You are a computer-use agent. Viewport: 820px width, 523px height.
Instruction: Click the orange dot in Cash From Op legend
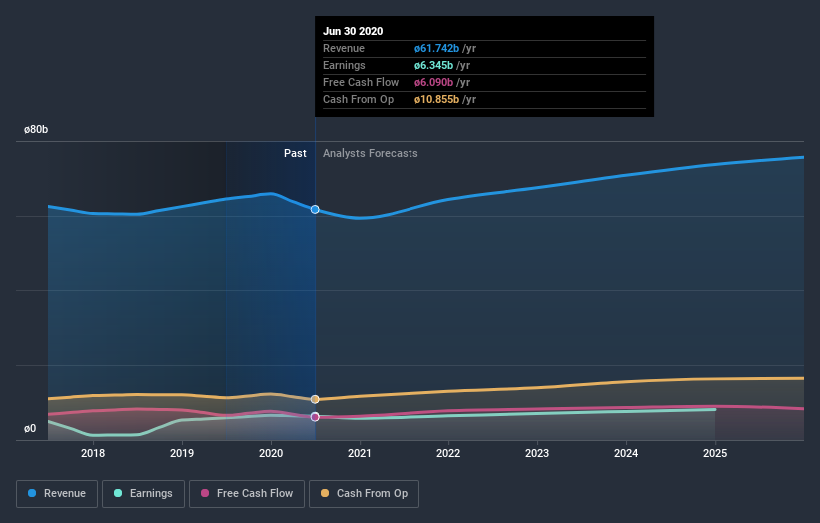325,493
